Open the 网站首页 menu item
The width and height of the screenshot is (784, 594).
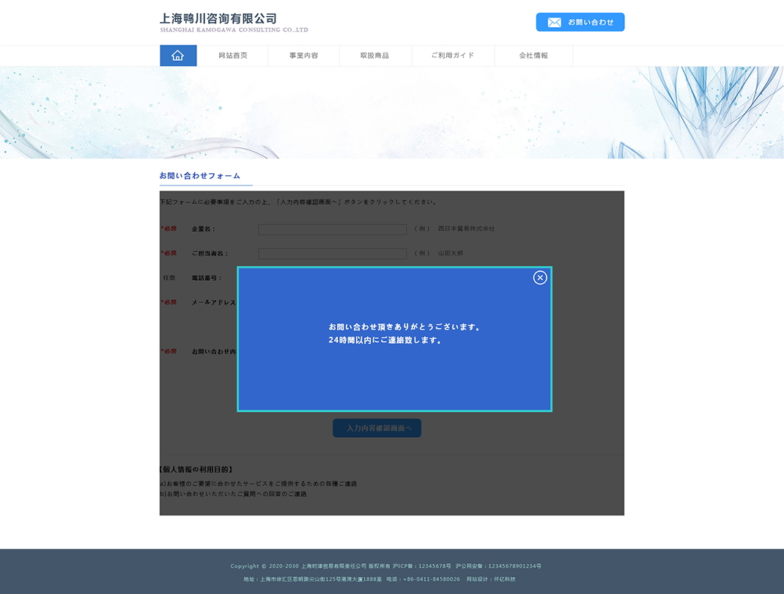(x=233, y=56)
